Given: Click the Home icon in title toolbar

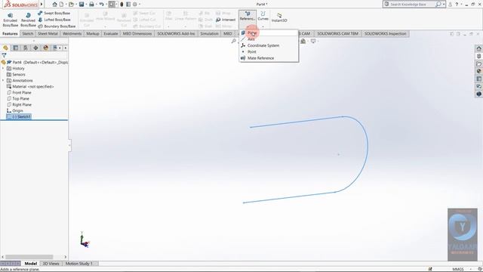Looking at the screenshot, I should [54, 5].
